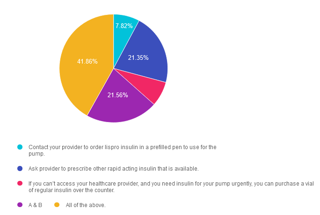Click the cyan legend dot for lispro pen
320x215 pixels.
click(20, 147)
